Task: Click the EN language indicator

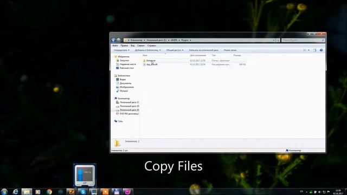Action: (x=301, y=191)
